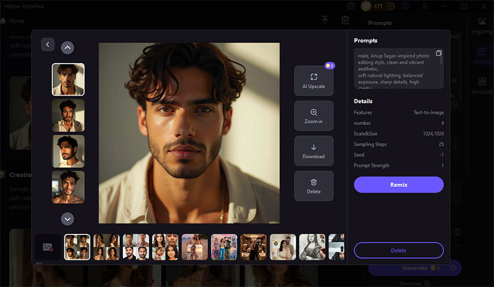Click the scrollbar in the Prompts text box
The width and height of the screenshot is (494, 287).
coord(442,59)
